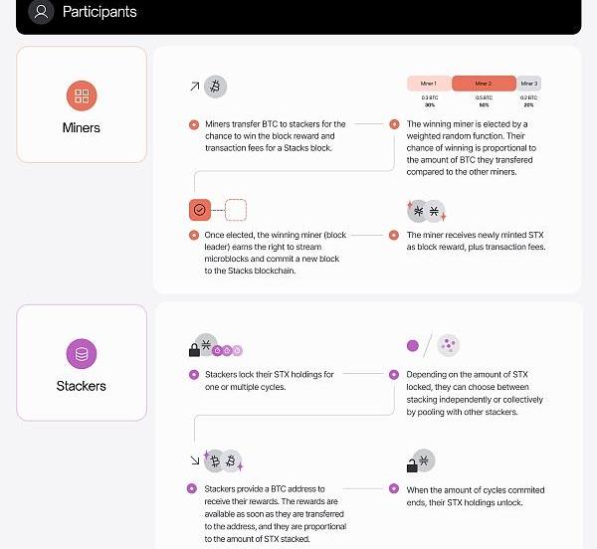The width and height of the screenshot is (597, 549).
Task: Select the Miner 1 bar segment
Action: (430, 84)
